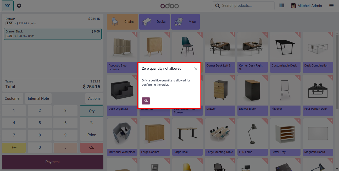This screenshot has height=171, width=339.
Task: Select the Drawer Black order line
Action: point(53,34)
